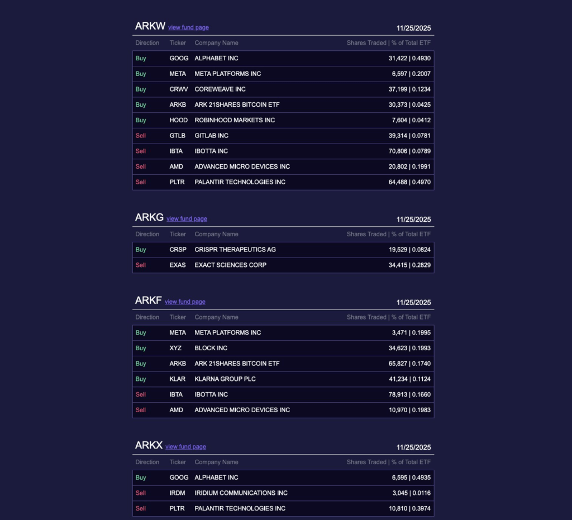This screenshot has height=520, width=572.
Task: Click the Buy label for META in ARKW
Action: pos(141,73)
